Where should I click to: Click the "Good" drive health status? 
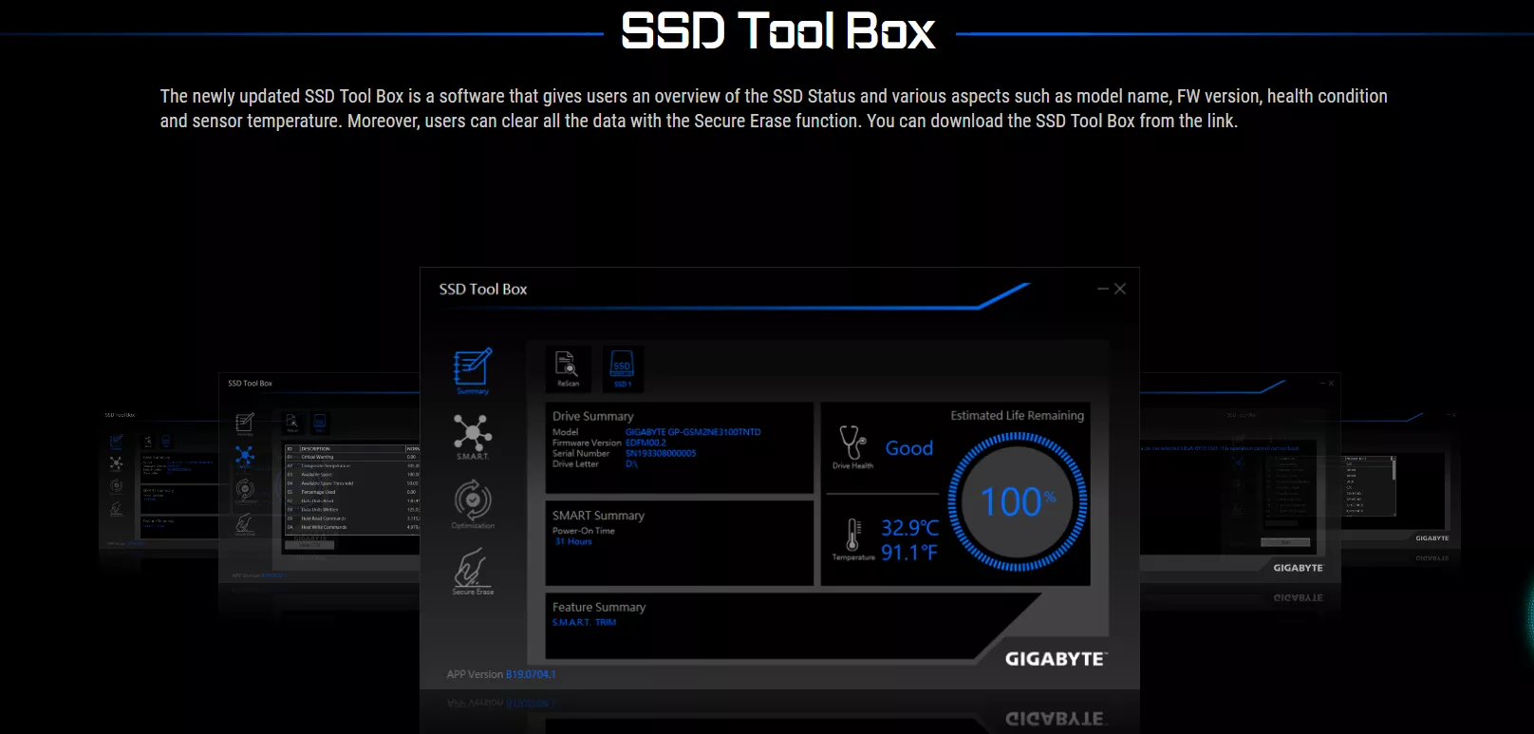coord(909,448)
